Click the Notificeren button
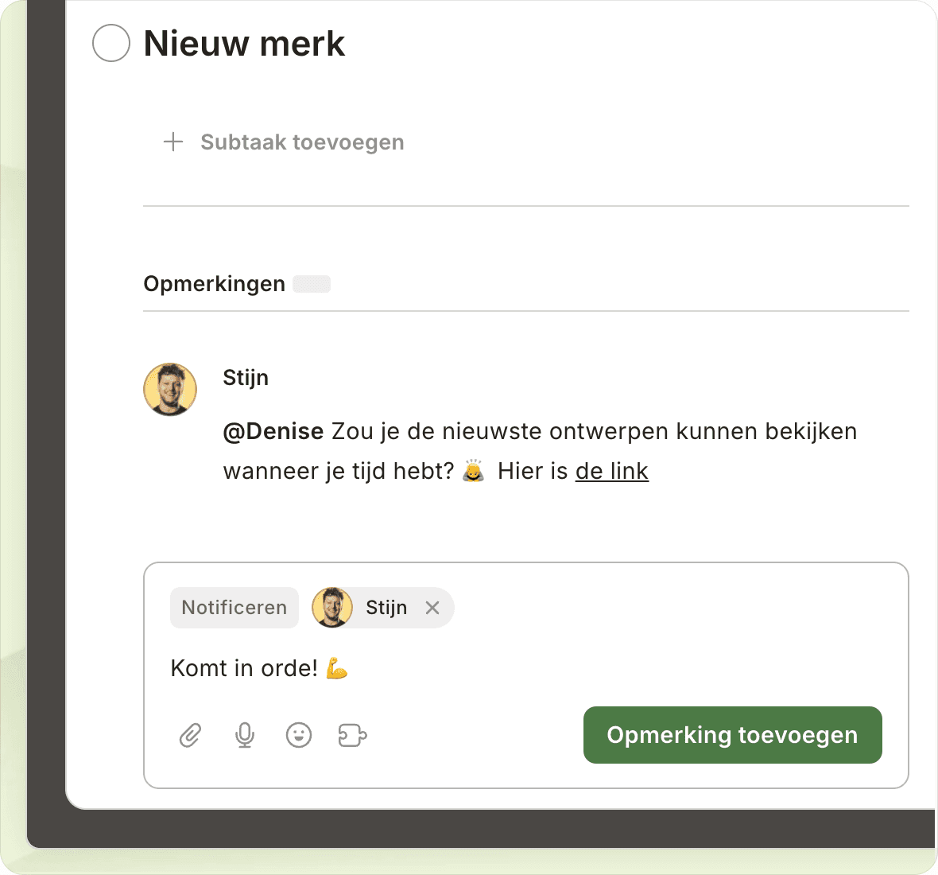 234,608
